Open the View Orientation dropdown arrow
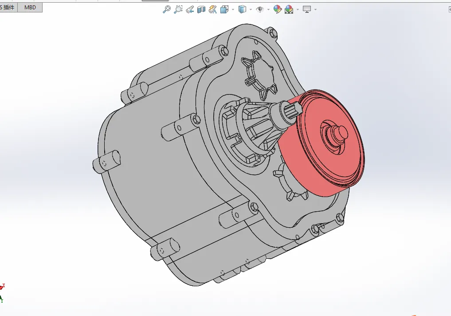 tap(233, 10)
